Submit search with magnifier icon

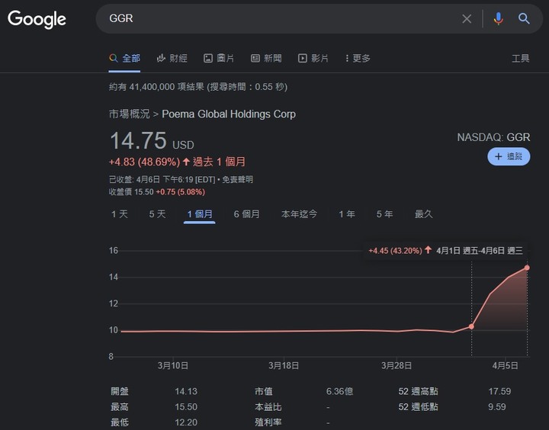pyautogui.click(x=524, y=18)
